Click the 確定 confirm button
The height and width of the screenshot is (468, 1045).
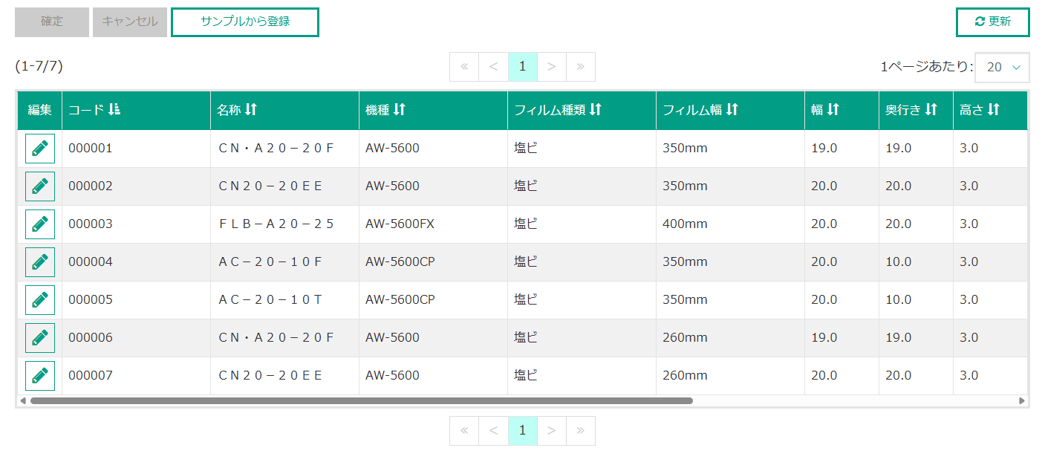(52, 22)
